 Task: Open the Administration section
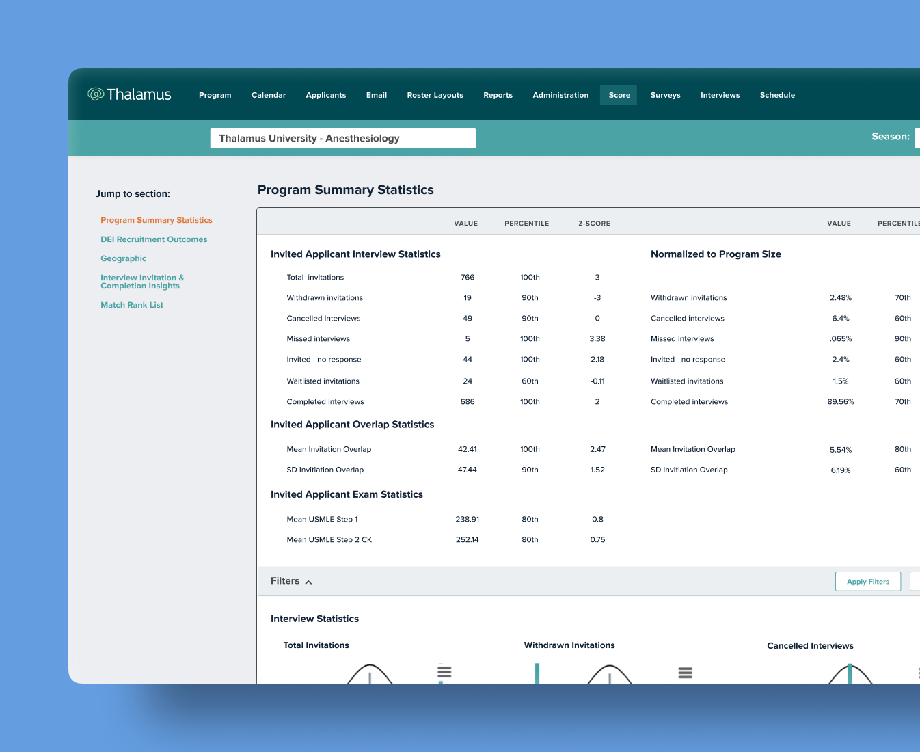click(560, 95)
